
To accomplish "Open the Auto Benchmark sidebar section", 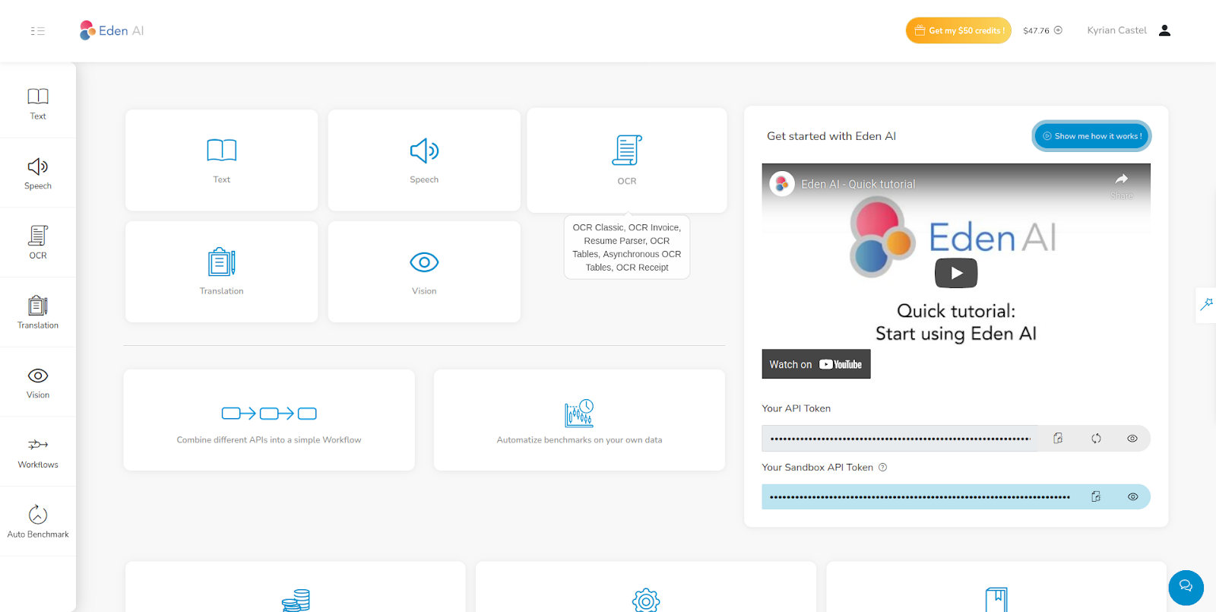I will click(38, 522).
